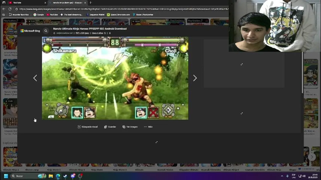
Task: Open the The best streaming bookmark
Action: click(71, 14)
